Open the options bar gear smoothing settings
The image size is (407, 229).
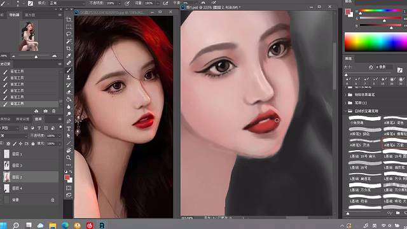click(x=203, y=3)
